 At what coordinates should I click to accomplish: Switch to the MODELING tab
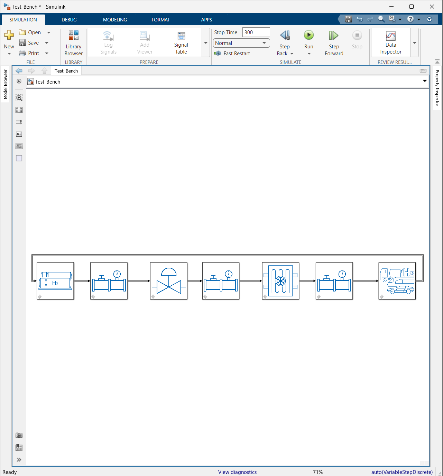coord(115,20)
